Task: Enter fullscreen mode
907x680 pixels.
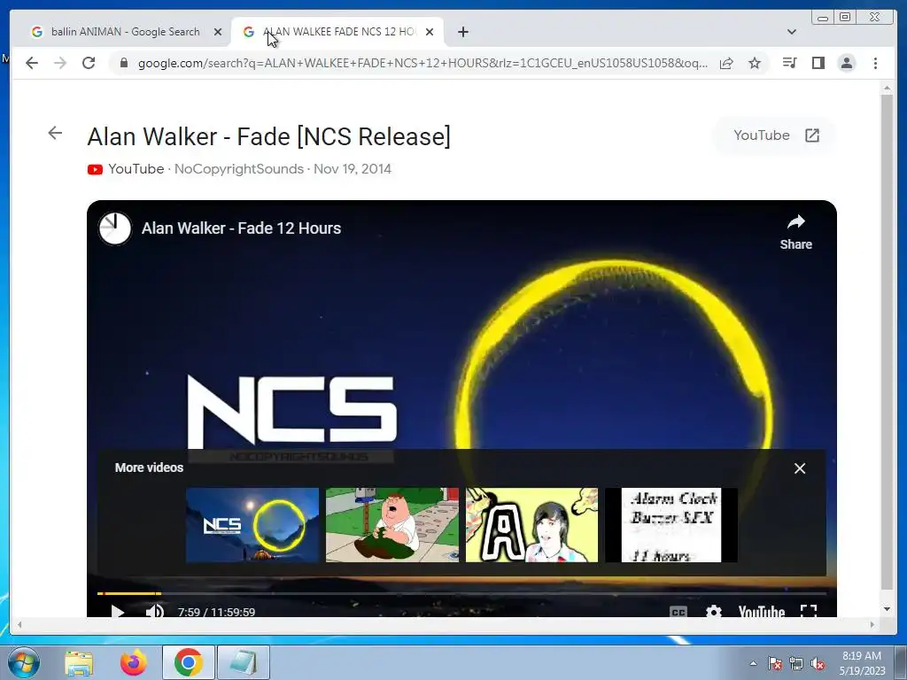Action: (809, 611)
